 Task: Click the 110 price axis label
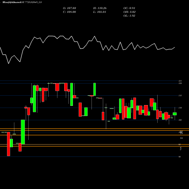(180, 108)
